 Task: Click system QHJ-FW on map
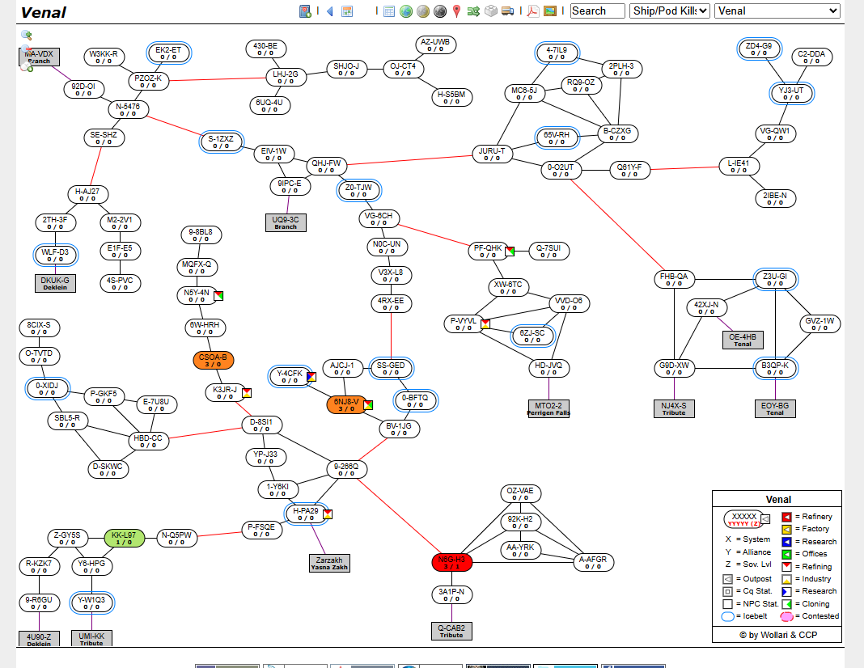pyautogui.click(x=326, y=167)
